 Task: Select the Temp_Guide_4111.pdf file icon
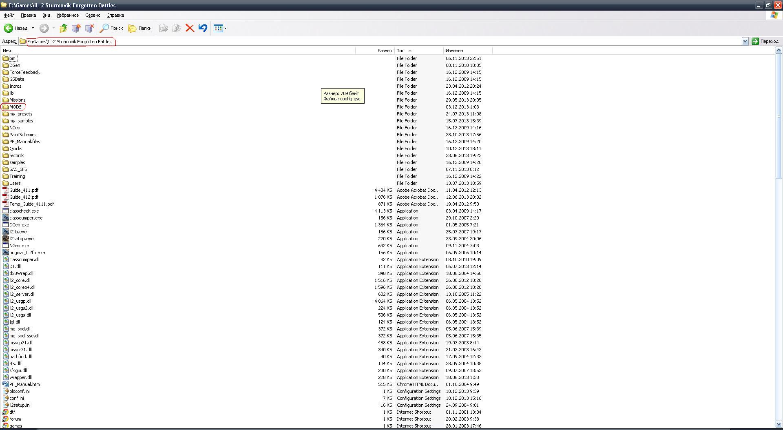click(6, 204)
